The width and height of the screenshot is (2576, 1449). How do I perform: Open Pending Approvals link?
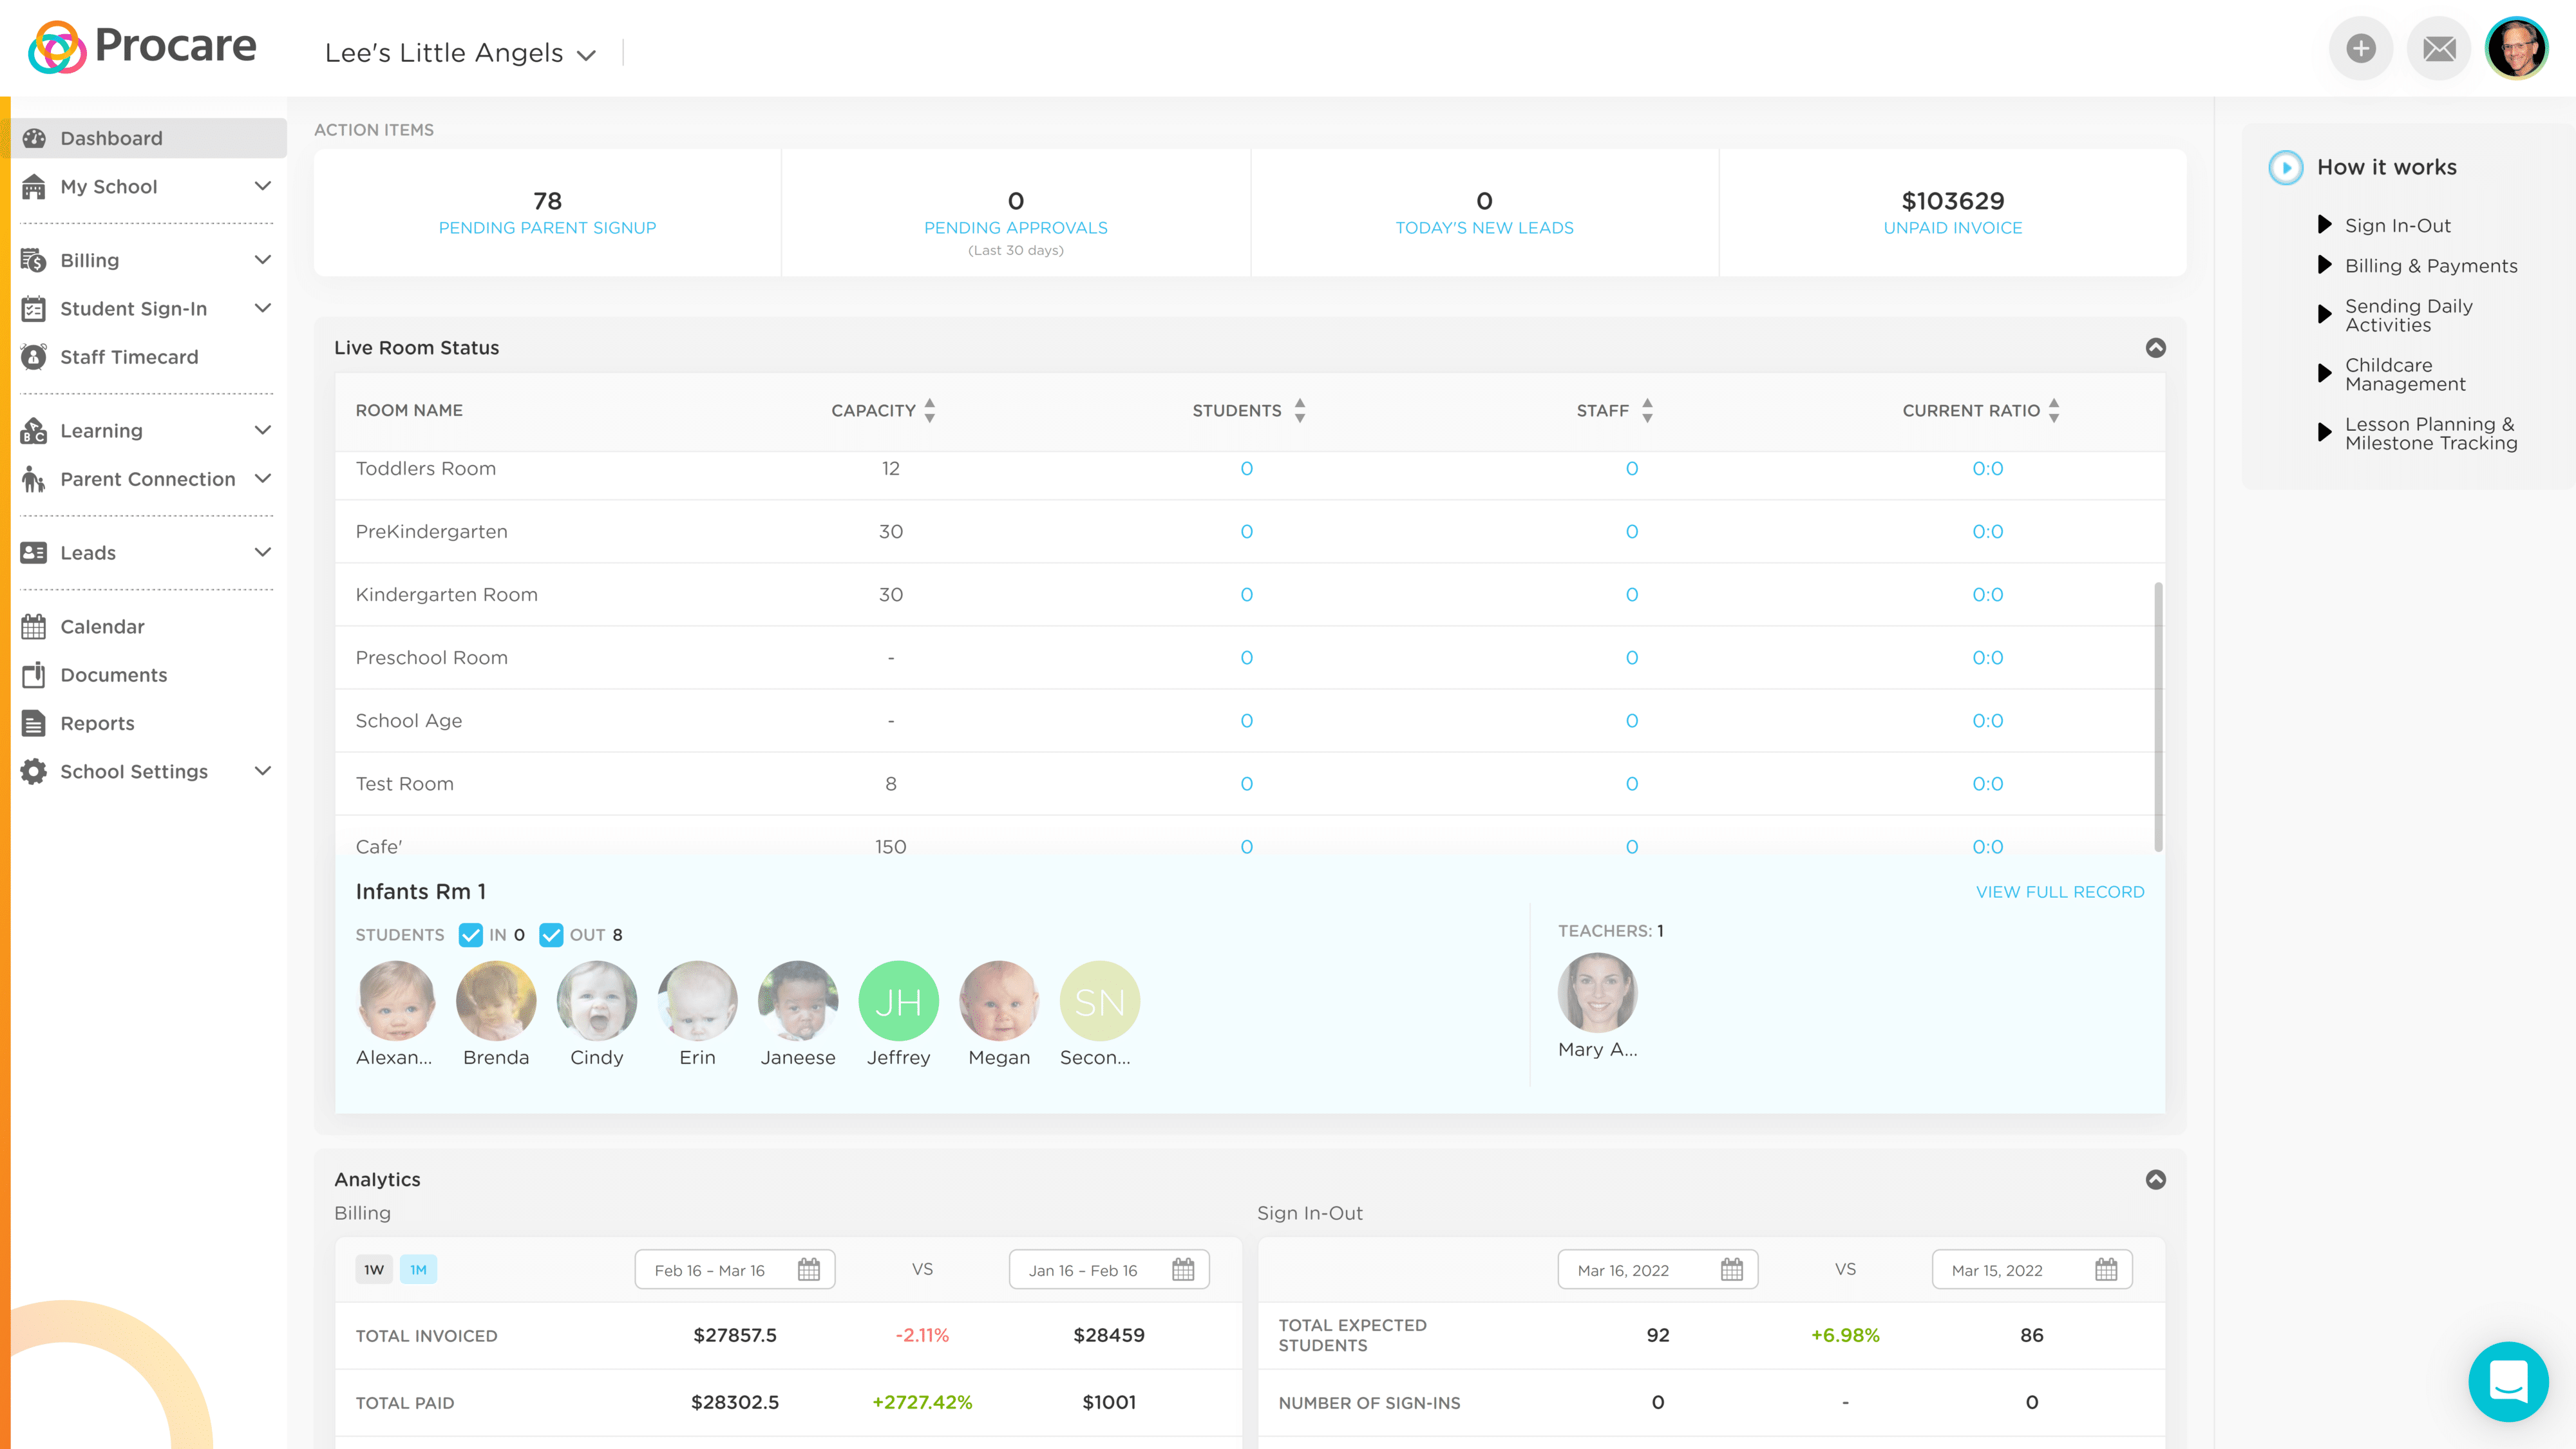[1016, 228]
